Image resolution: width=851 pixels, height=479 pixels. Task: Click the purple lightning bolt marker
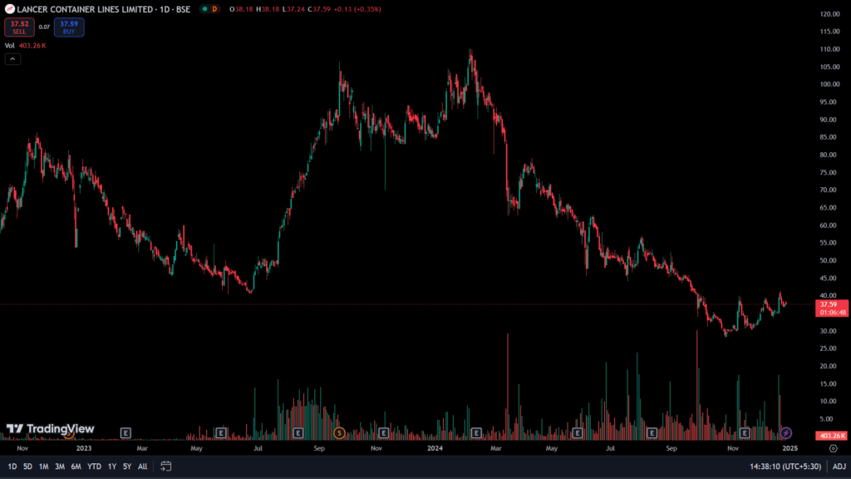(x=786, y=432)
